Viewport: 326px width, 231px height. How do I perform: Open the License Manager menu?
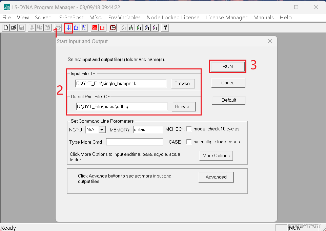click(x=226, y=18)
